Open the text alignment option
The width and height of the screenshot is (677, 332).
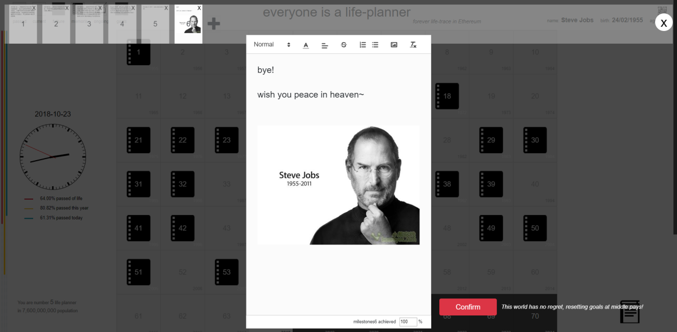tap(324, 45)
